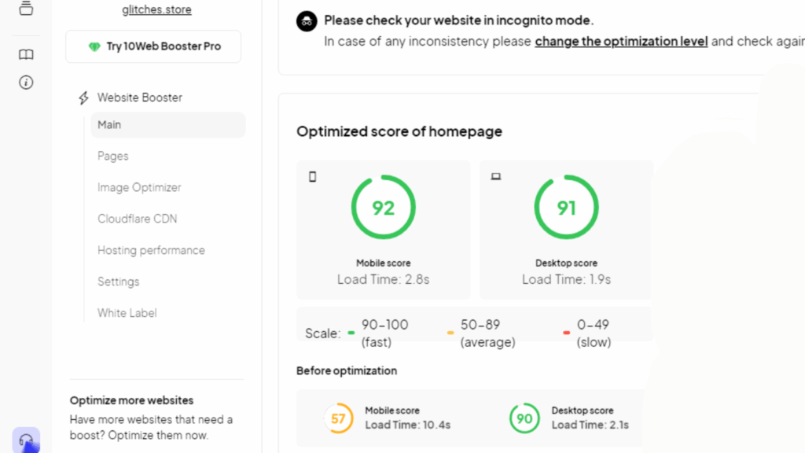Click the dark circular alert icon beside incognito notice

(x=306, y=21)
